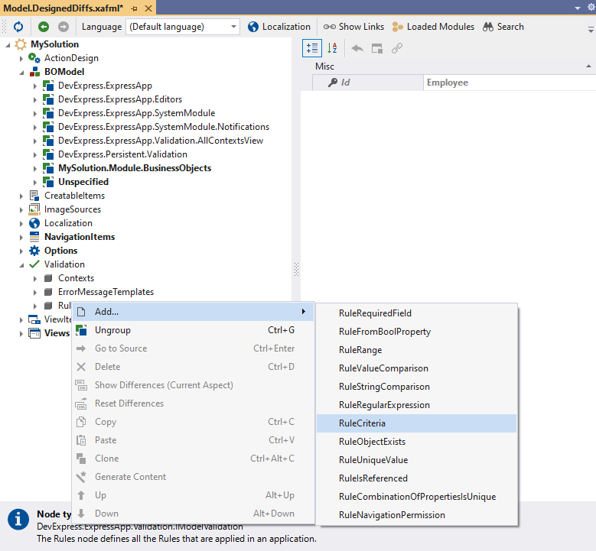
Task: Select the BOModel tree icon
Action: point(34,72)
